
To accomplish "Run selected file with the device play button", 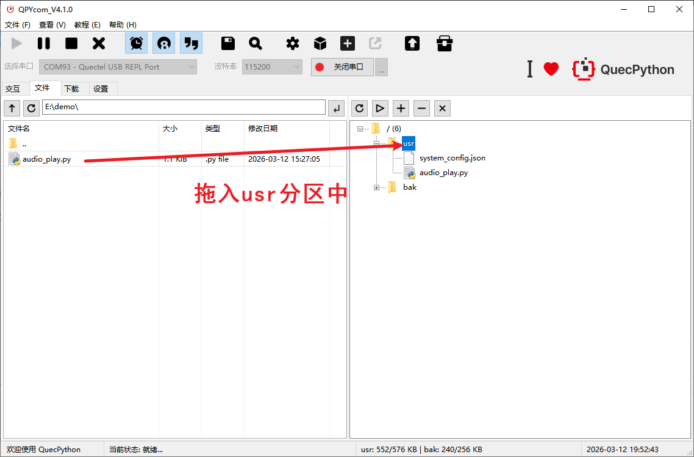I will point(380,108).
